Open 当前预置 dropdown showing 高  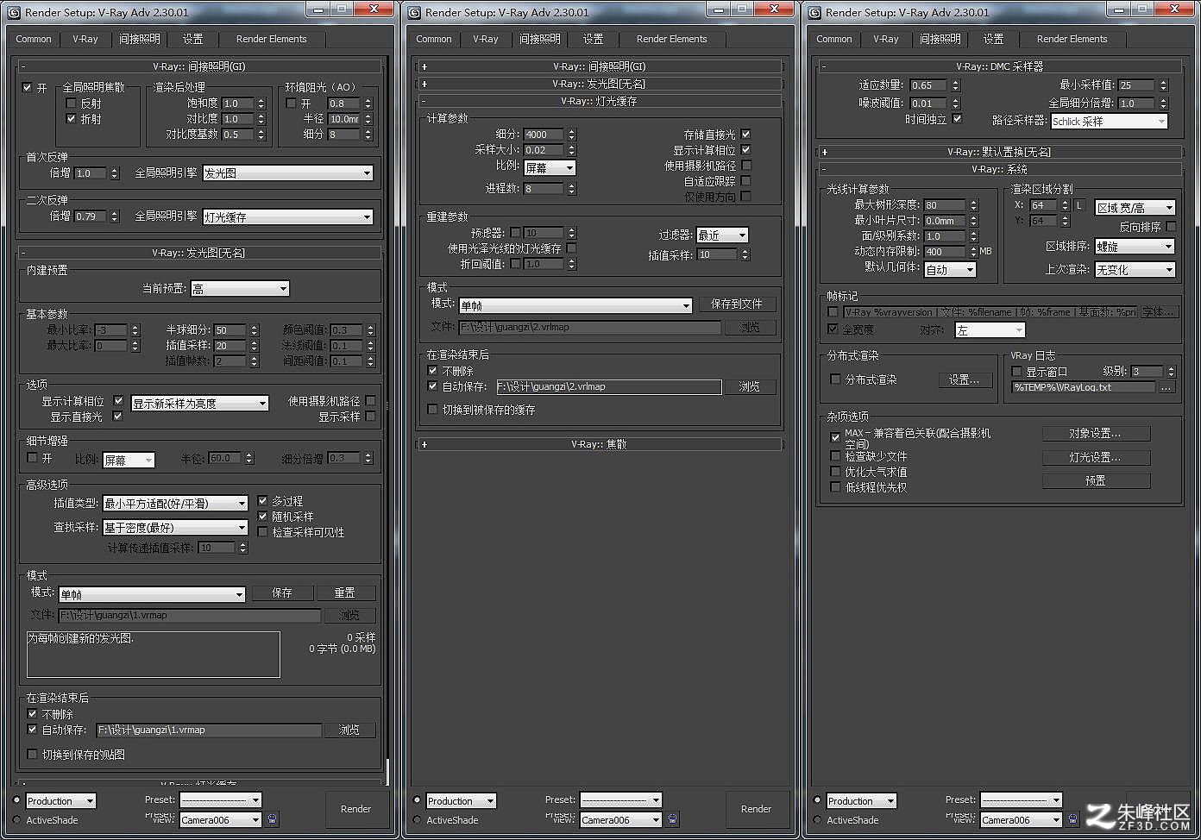tap(240, 289)
